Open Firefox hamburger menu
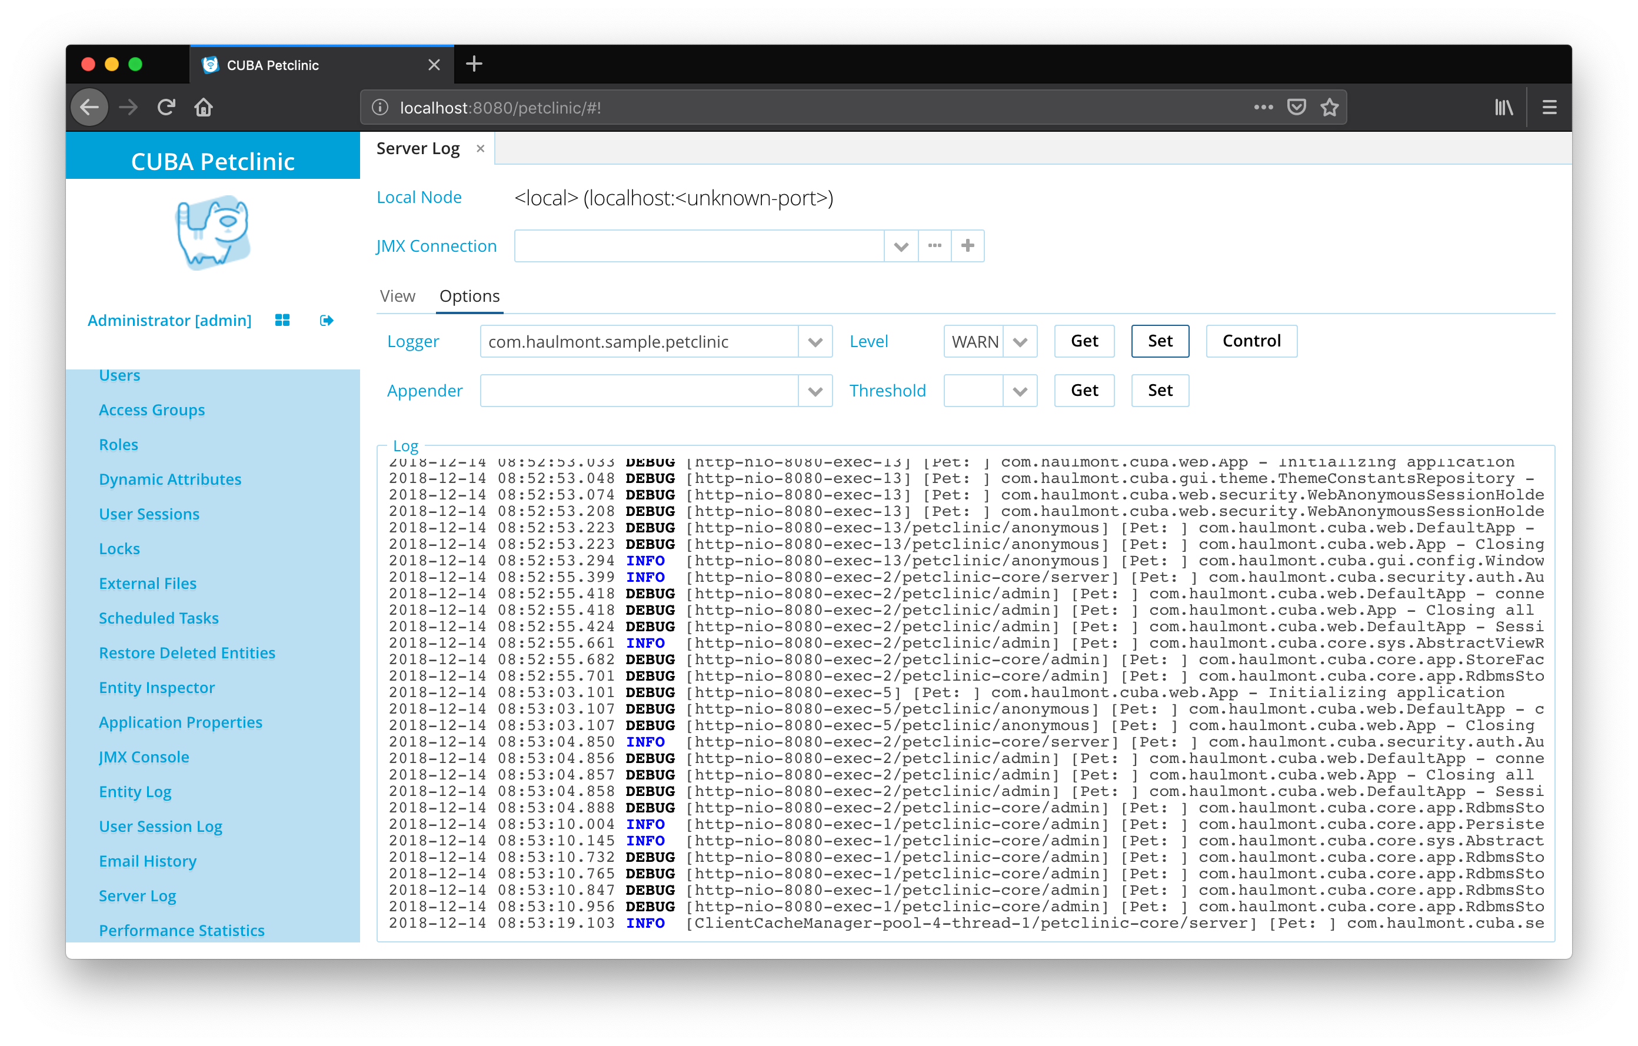This screenshot has height=1046, width=1638. [1549, 108]
